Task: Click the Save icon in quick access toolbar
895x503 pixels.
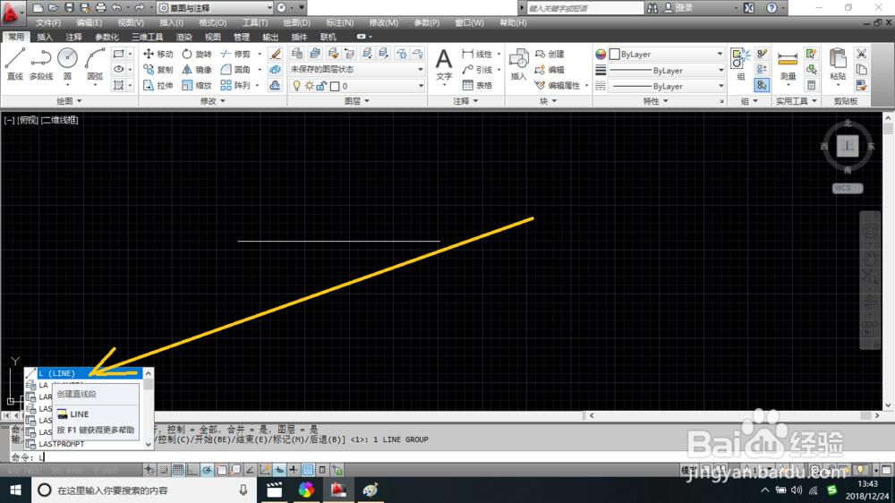Action: [69, 8]
